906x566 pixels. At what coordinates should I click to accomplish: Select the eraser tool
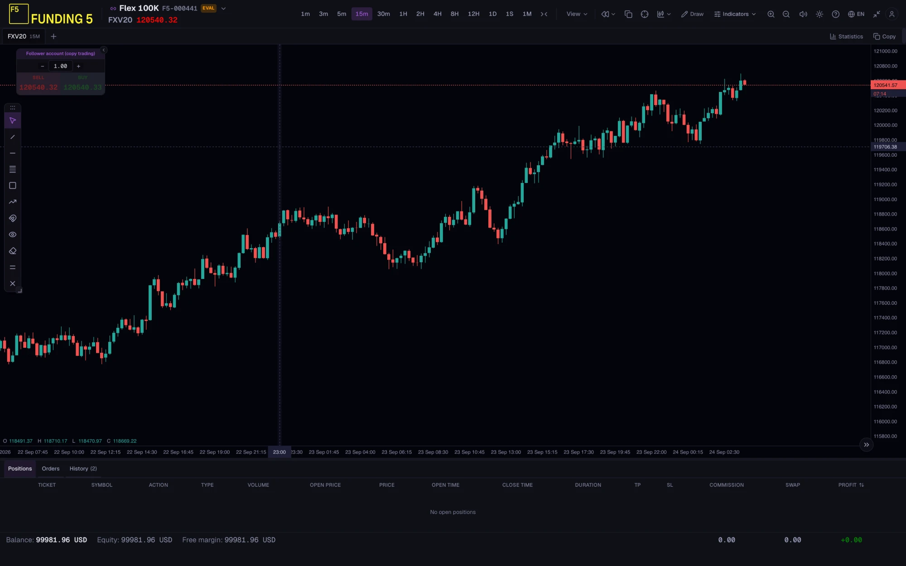pyautogui.click(x=13, y=251)
